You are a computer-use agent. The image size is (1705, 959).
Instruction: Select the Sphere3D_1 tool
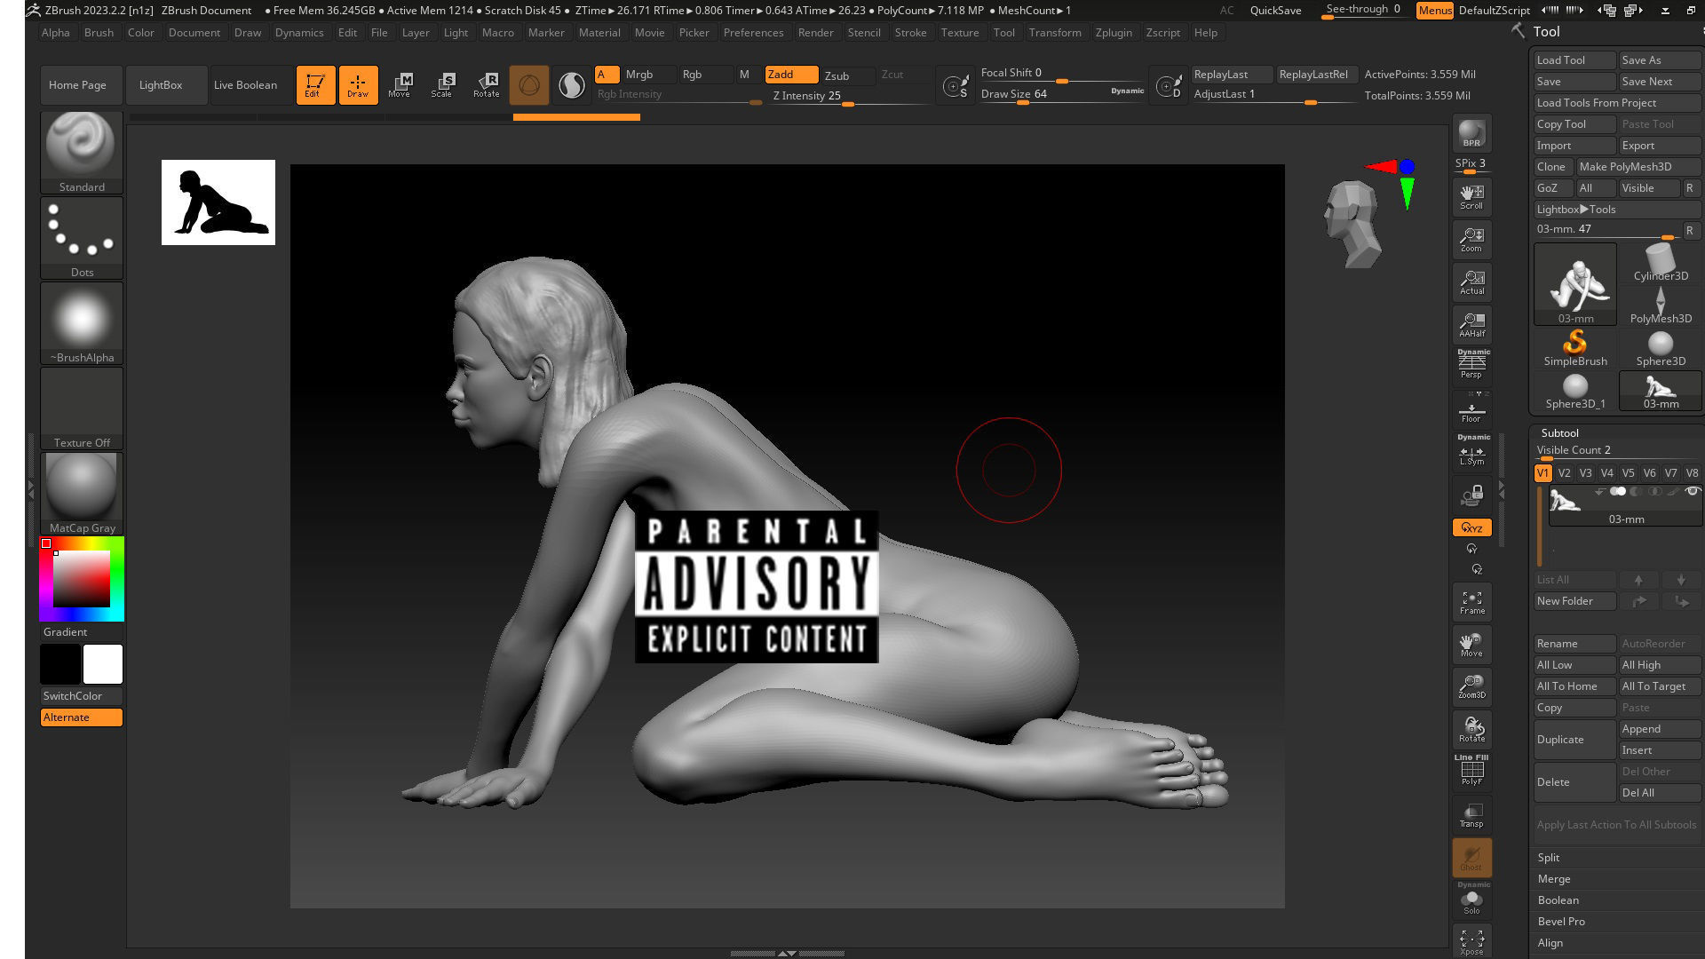1574,391
